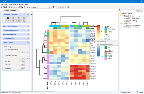
Task: Click the magnifier icon in Convenient Operation
Action: pos(13,18)
